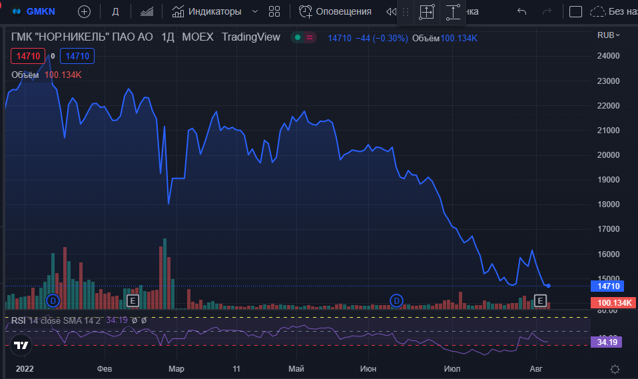
Task: Select the measure box tool icon
Action: click(x=427, y=12)
